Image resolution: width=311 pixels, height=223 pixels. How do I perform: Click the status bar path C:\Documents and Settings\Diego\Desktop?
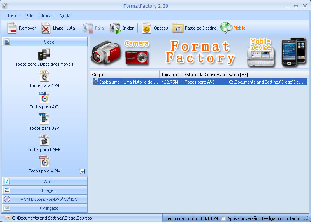(52, 218)
